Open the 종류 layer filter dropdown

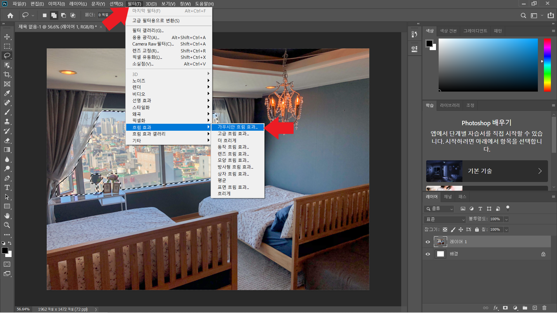pyautogui.click(x=439, y=209)
